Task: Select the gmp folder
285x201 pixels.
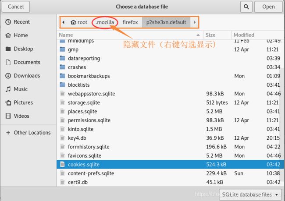Action: point(169,49)
